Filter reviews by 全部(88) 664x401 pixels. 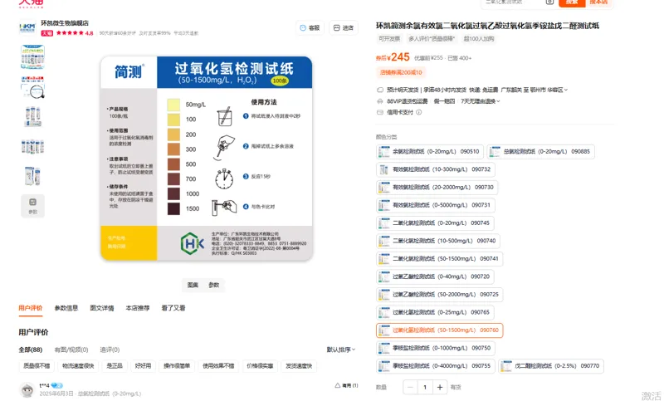tap(31, 350)
